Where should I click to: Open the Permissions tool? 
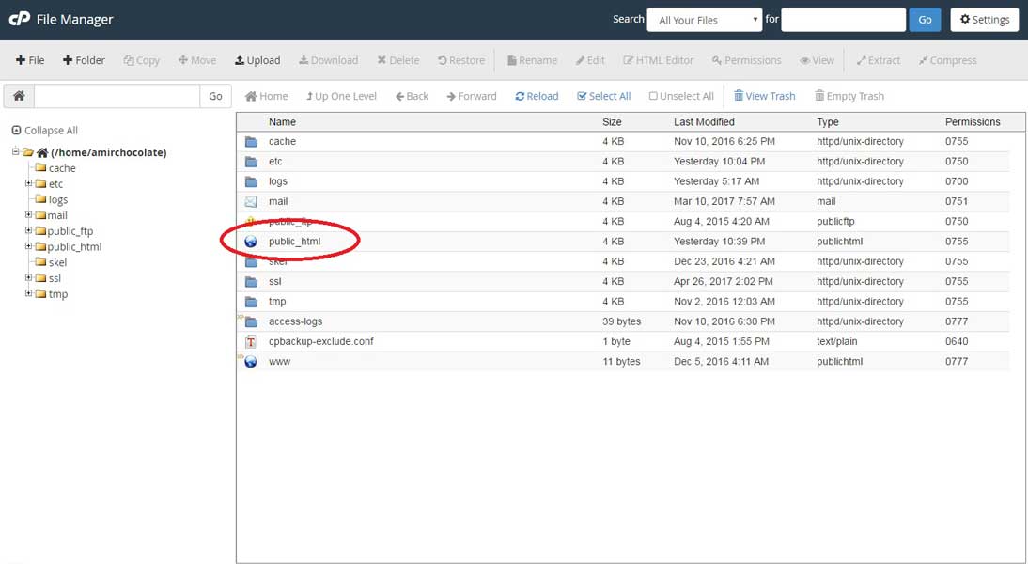pos(747,60)
